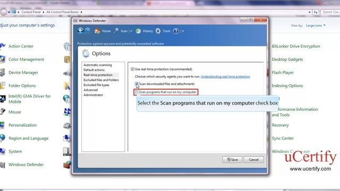Screen dimensions: 340x191
Task: Click the Intel GMA Driver monitor icon
Action: (x=3, y=99)
